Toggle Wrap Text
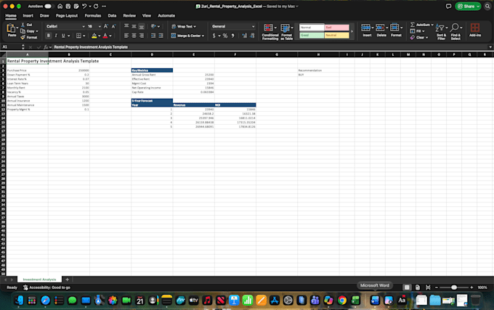Screen dimensions: 494x310 click(x=184, y=26)
